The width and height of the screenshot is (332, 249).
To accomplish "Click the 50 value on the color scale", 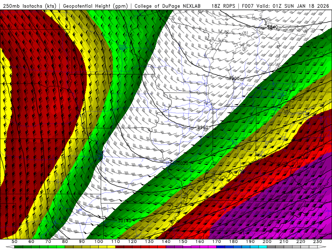I will (x=15, y=242).
